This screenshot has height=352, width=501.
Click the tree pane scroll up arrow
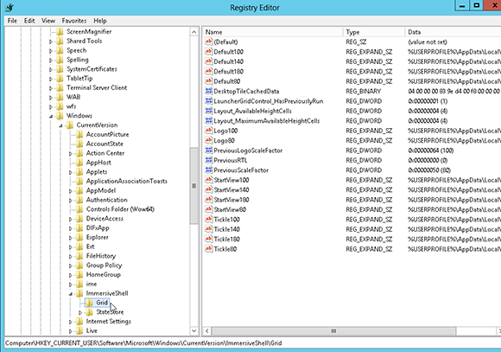194,32
